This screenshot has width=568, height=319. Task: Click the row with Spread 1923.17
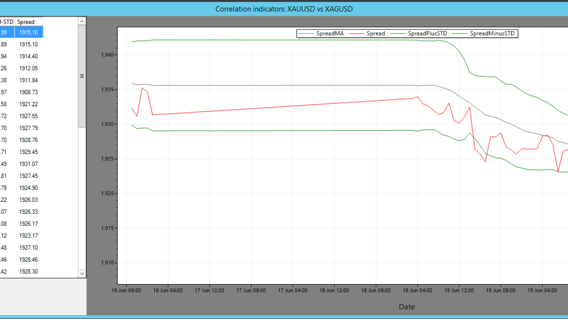pyautogui.click(x=28, y=236)
